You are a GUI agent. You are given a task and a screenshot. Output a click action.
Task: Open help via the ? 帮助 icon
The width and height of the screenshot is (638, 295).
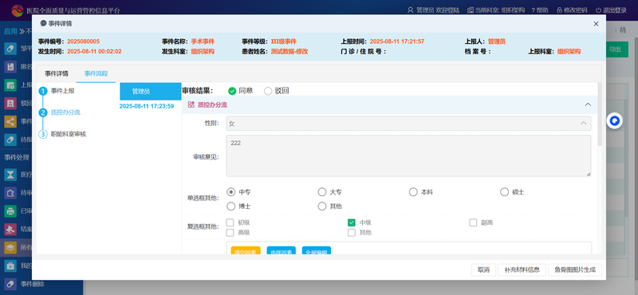[533, 10]
